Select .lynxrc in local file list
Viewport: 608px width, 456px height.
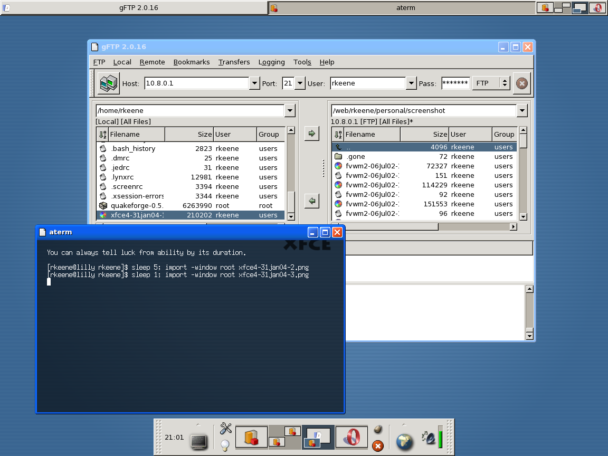point(191,177)
